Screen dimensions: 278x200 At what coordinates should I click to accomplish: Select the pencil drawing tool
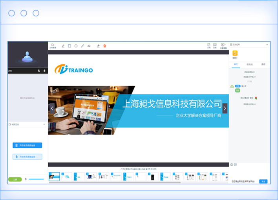63,46
